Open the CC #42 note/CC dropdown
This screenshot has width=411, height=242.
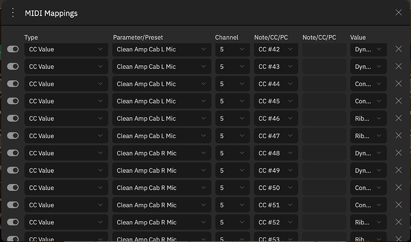coord(276,49)
